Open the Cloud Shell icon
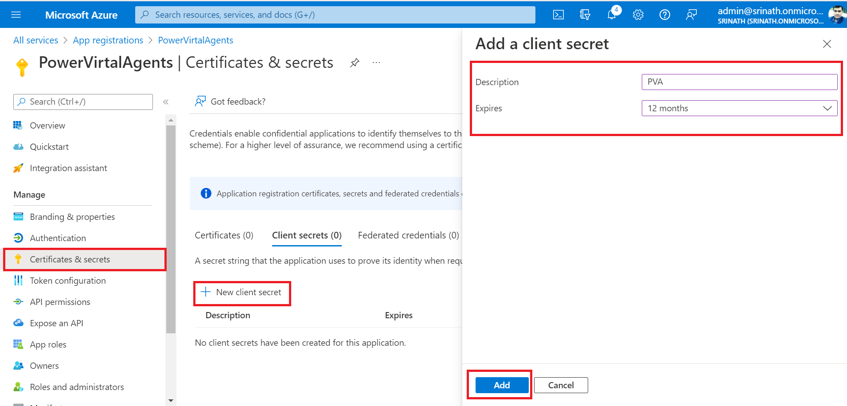The height and width of the screenshot is (406, 847). pyautogui.click(x=558, y=15)
